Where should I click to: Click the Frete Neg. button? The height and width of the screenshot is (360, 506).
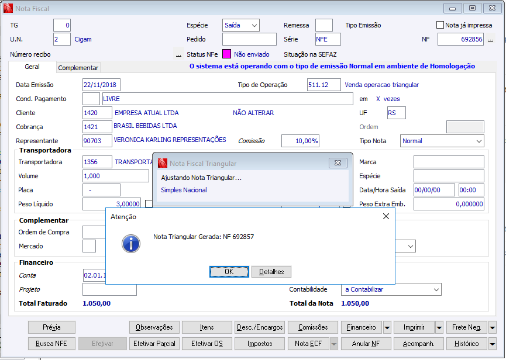pyautogui.click(x=467, y=327)
